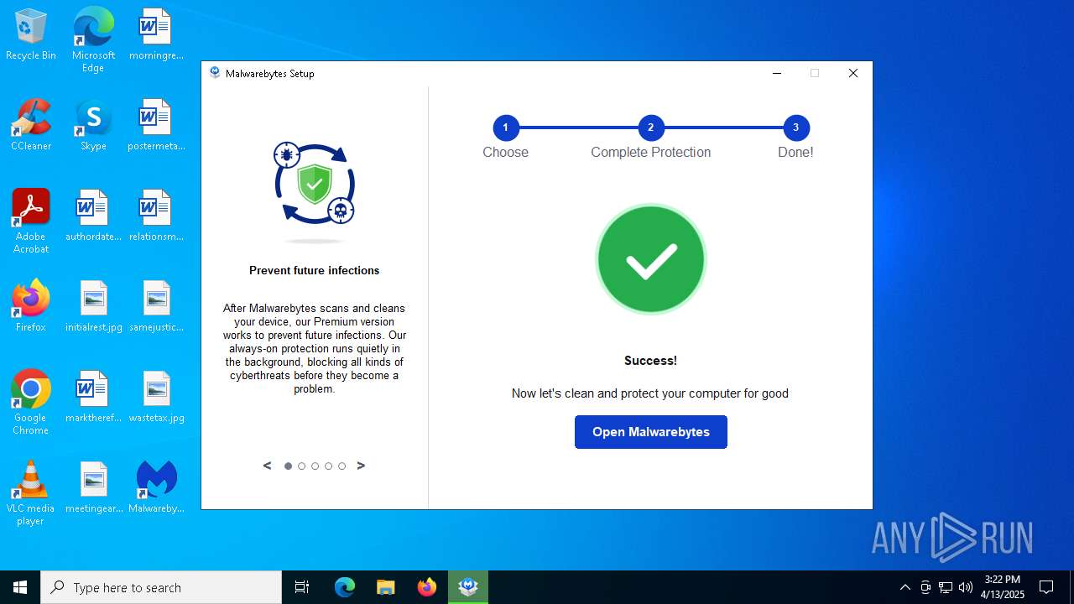The width and height of the screenshot is (1074, 604).
Task: Click step 3 Done circle
Action: tap(795, 128)
